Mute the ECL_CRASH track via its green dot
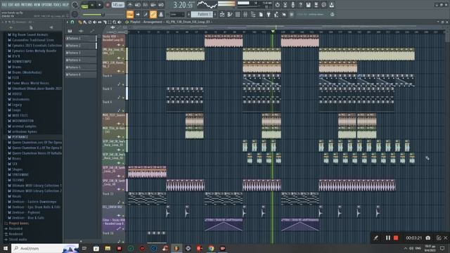The width and height of the screenshot is (450, 253). click(x=123, y=216)
